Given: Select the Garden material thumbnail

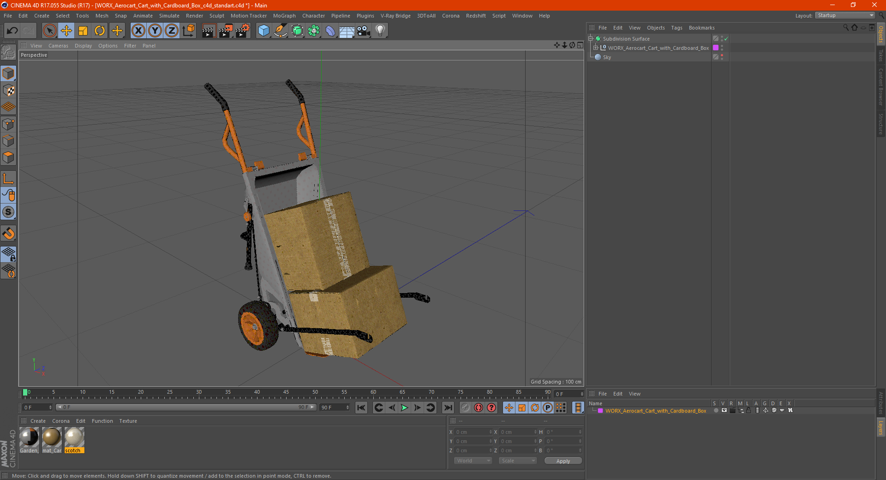Looking at the screenshot, I should 29,440.
